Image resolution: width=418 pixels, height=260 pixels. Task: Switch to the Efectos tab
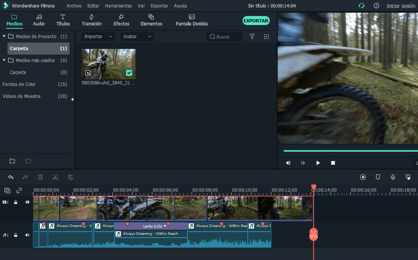121,20
